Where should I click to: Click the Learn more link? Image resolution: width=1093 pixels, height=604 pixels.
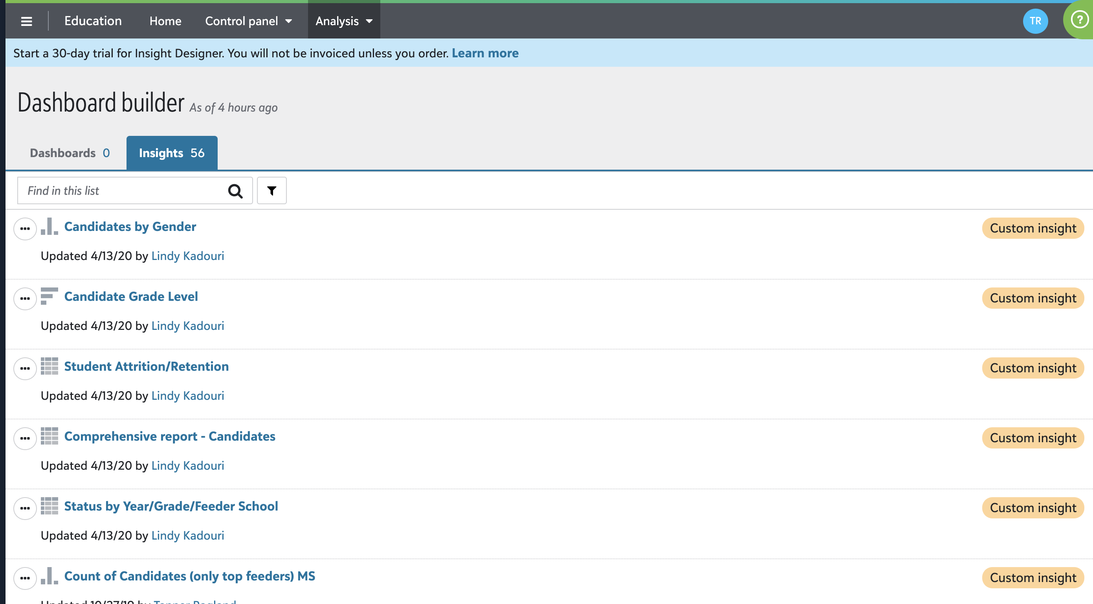click(485, 53)
